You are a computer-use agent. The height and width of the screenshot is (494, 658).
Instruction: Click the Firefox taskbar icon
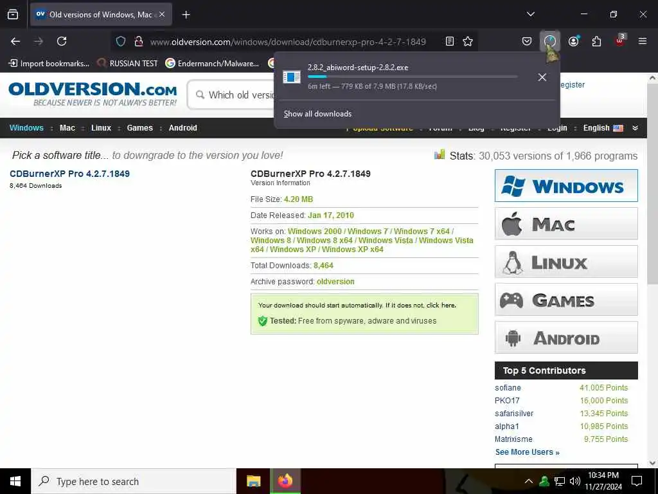285,481
